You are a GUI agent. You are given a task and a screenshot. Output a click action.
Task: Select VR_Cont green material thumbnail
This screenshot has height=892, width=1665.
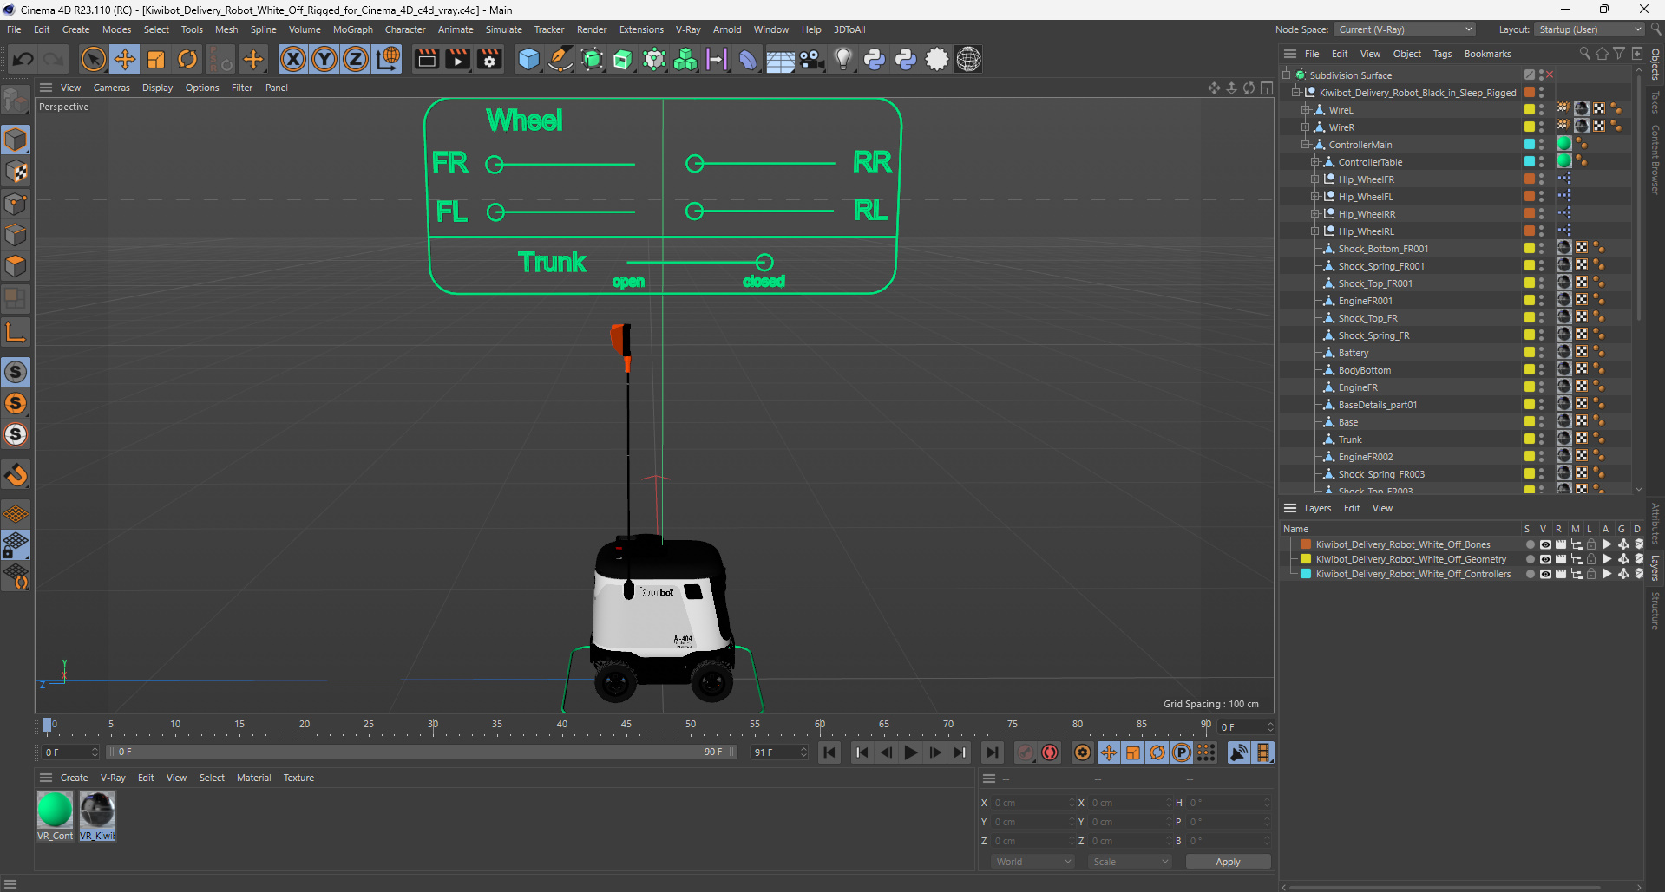point(55,810)
